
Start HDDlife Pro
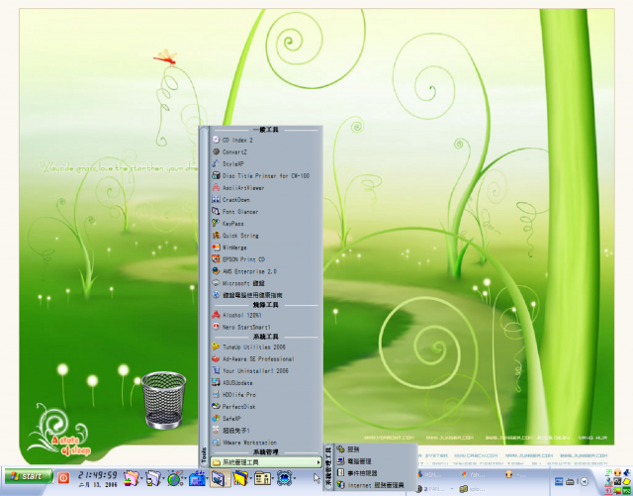tap(266, 395)
